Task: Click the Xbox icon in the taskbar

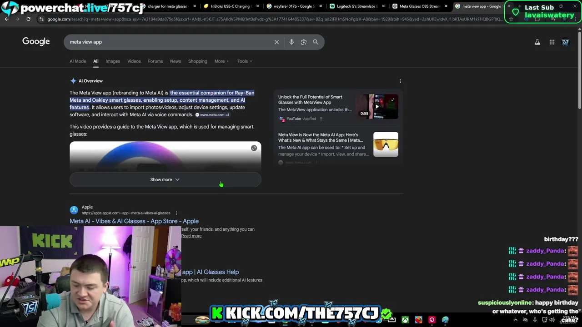Action: coord(405,320)
